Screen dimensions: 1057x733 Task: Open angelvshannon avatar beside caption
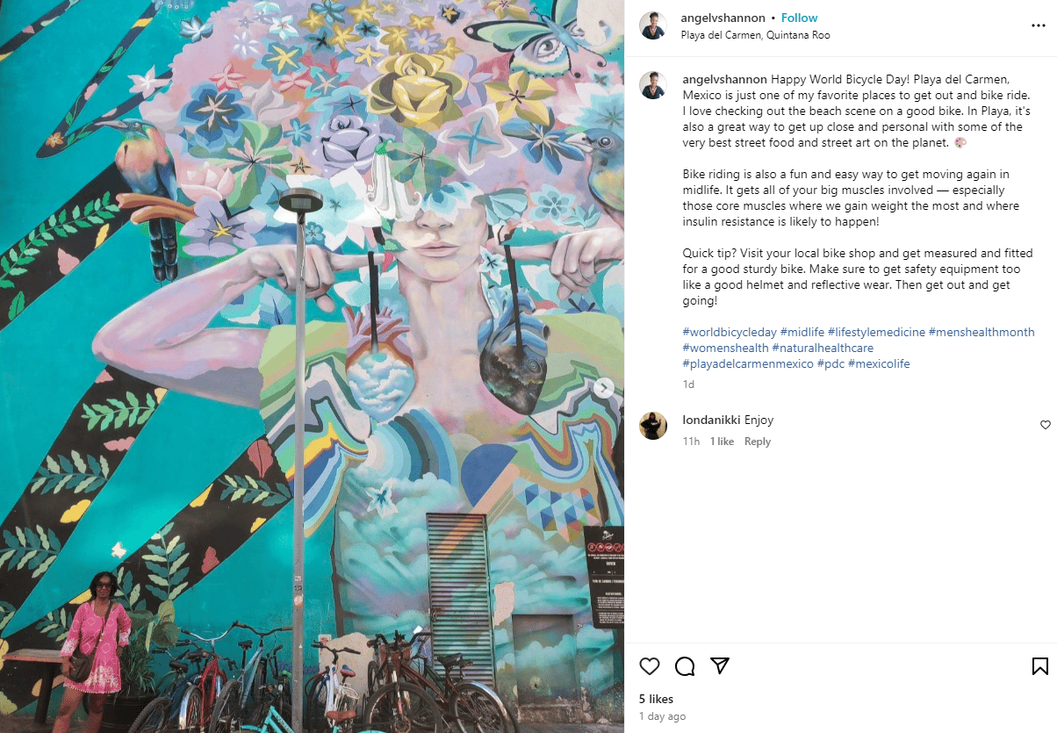[653, 85]
